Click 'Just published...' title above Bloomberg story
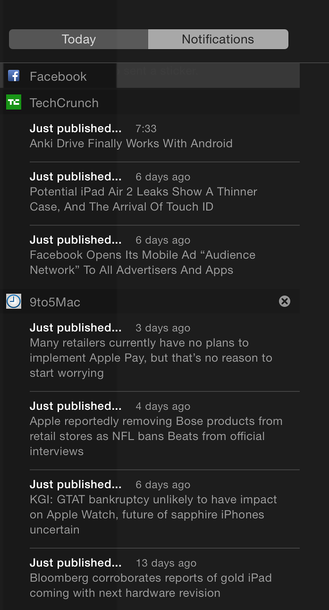This screenshot has height=610, width=329. pos(76,563)
